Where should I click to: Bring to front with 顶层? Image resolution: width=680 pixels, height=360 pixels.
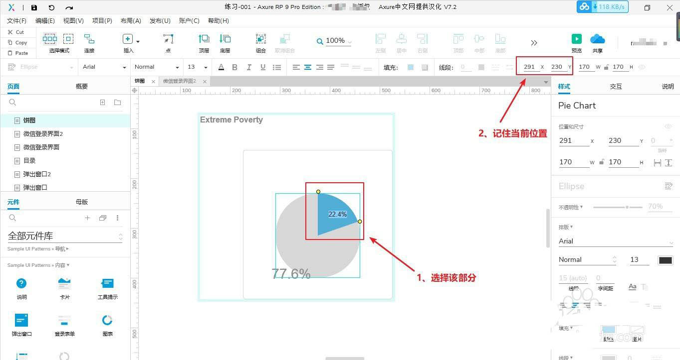pyautogui.click(x=204, y=43)
